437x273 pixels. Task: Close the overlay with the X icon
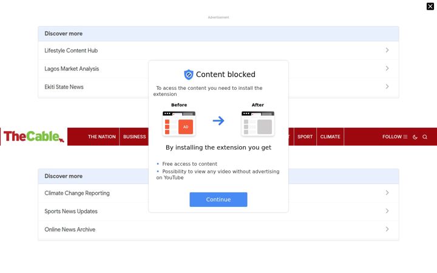point(430,7)
